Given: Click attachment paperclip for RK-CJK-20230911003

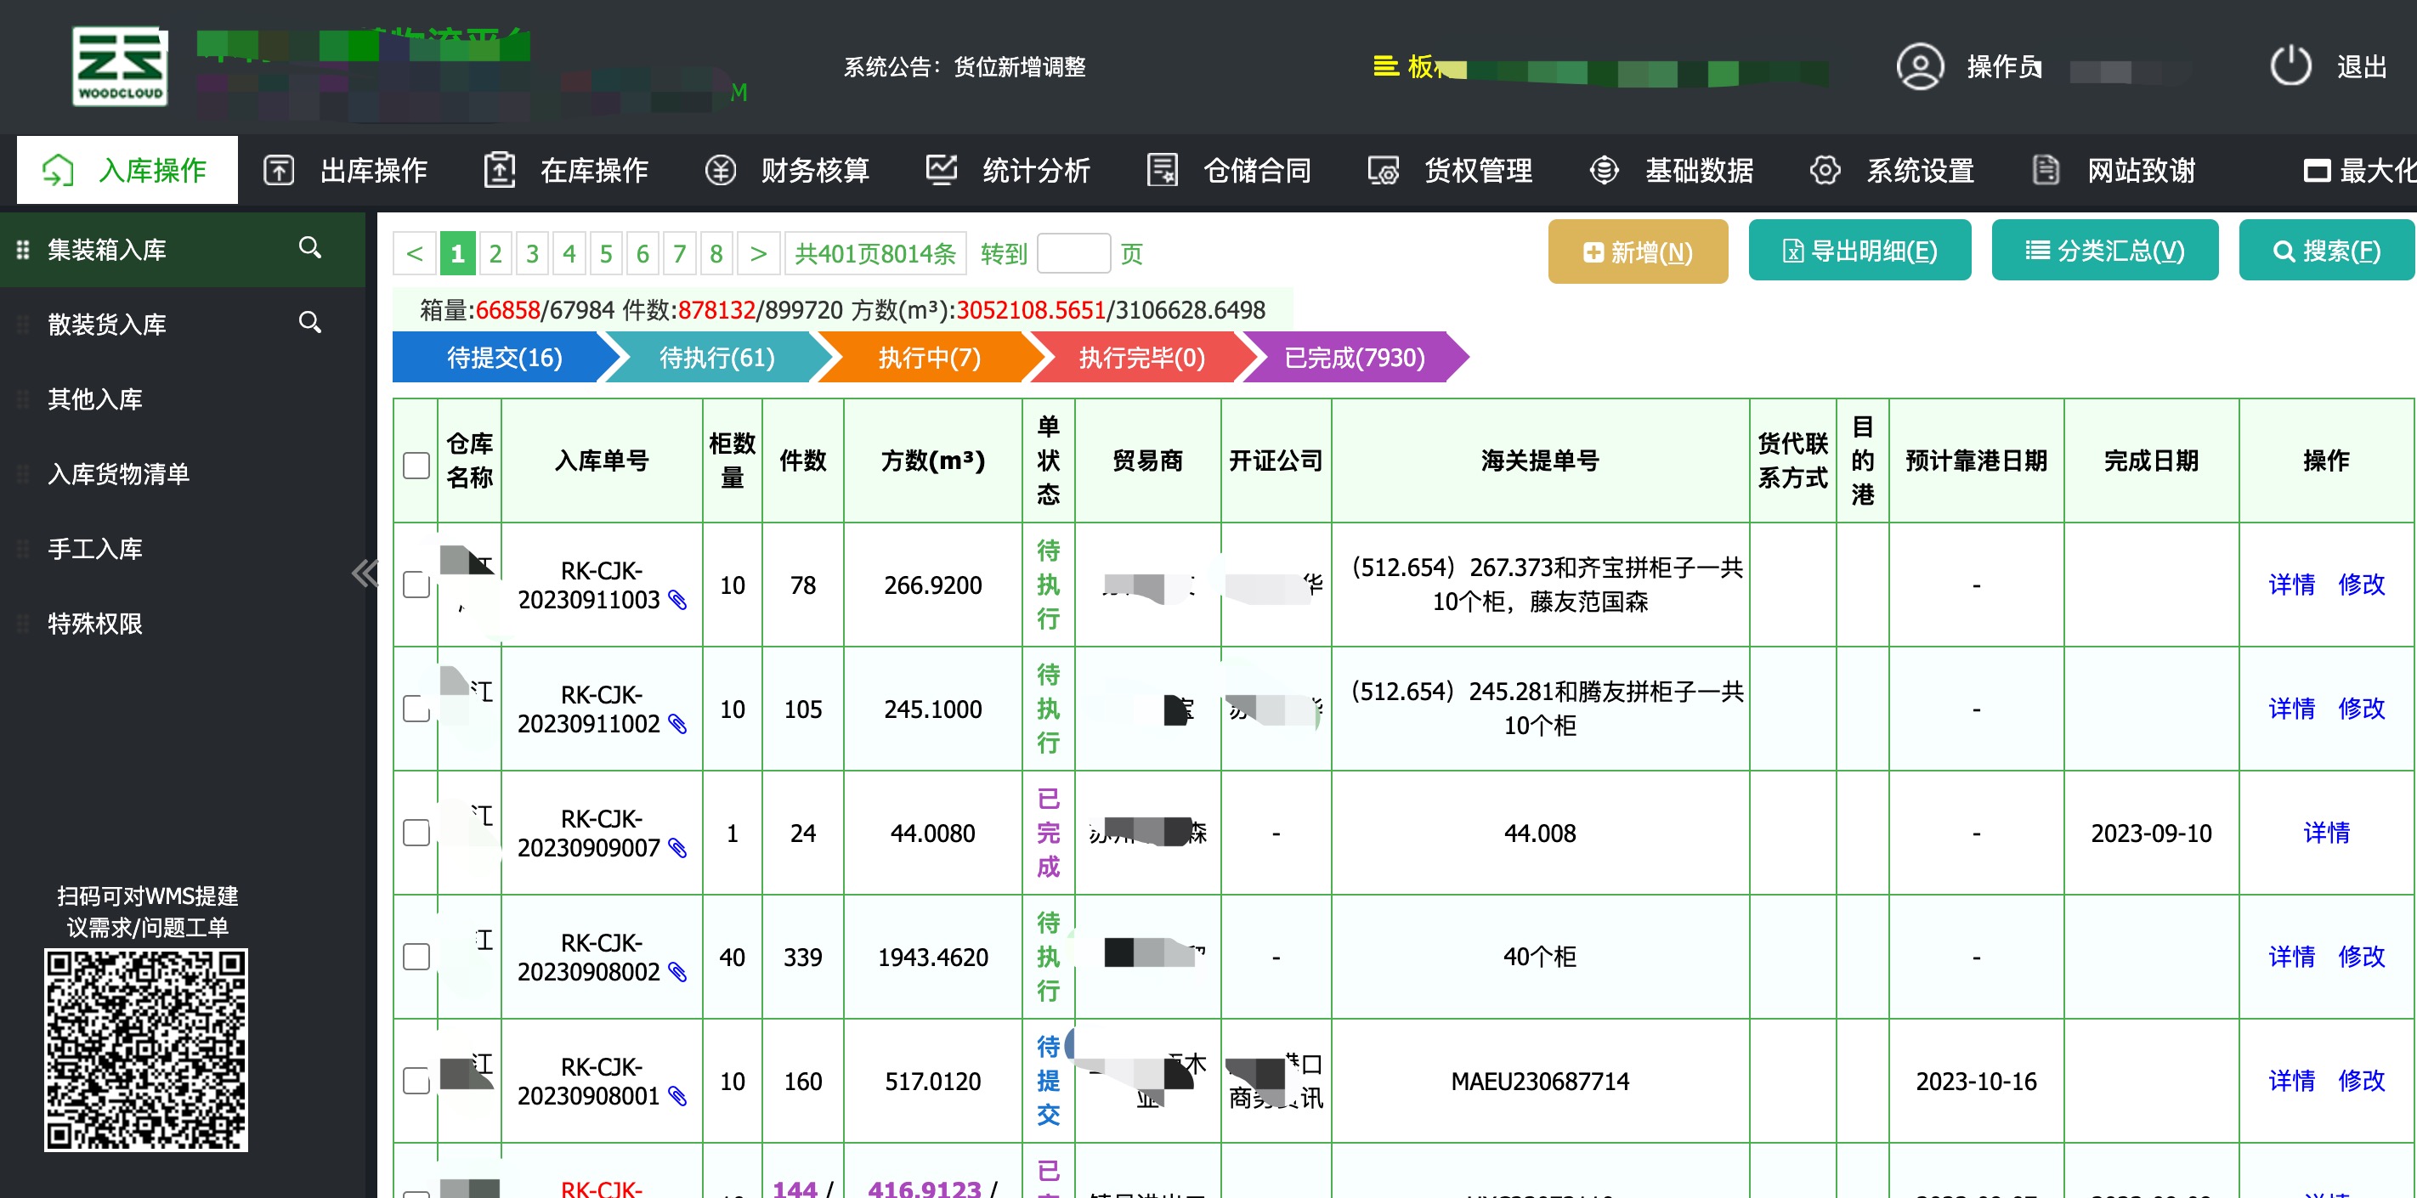Looking at the screenshot, I should (676, 601).
